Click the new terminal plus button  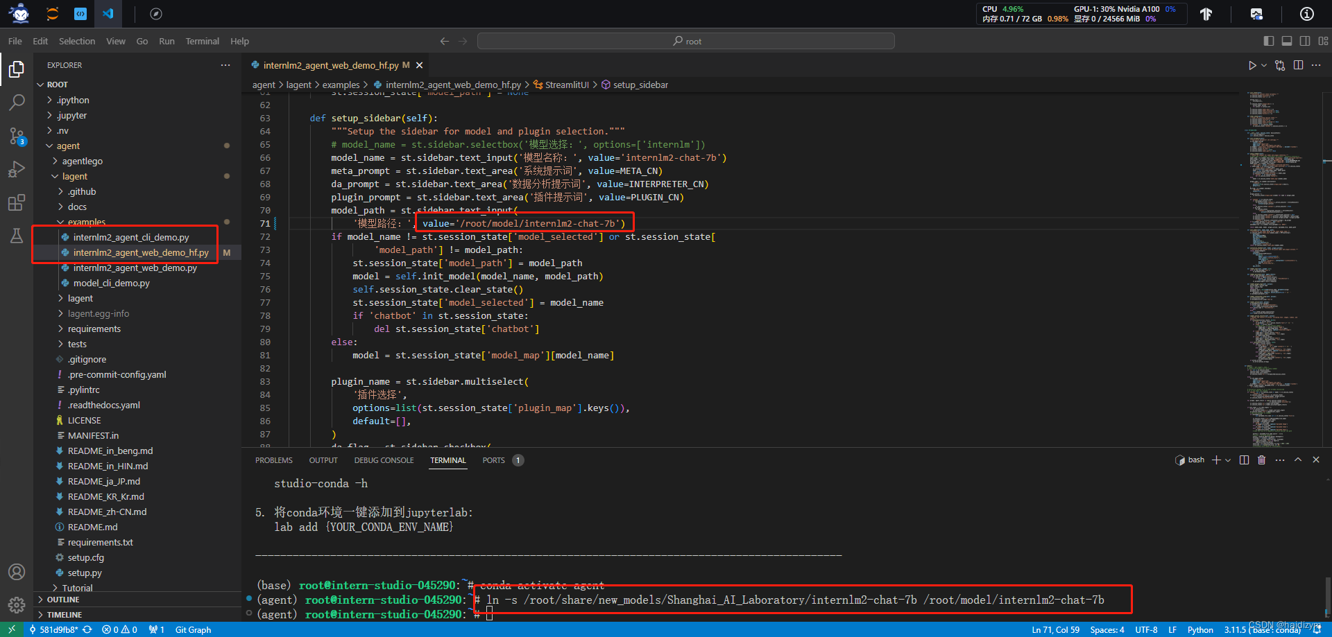(1216, 460)
